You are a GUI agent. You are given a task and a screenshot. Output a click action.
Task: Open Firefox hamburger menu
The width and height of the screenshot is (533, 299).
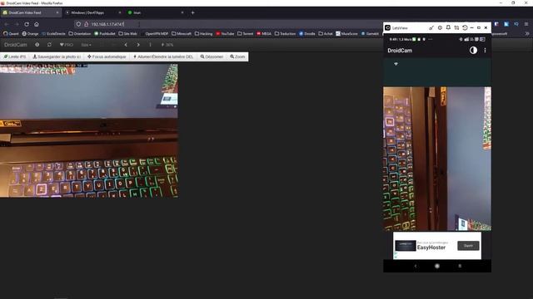[x=526, y=24]
